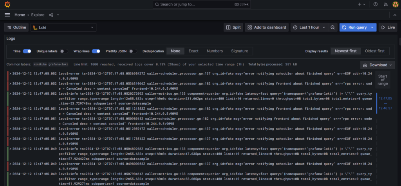The height and width of the screenshot is (186, 401).
Task: Select Signature deduplication option
Action: point(240,51)
